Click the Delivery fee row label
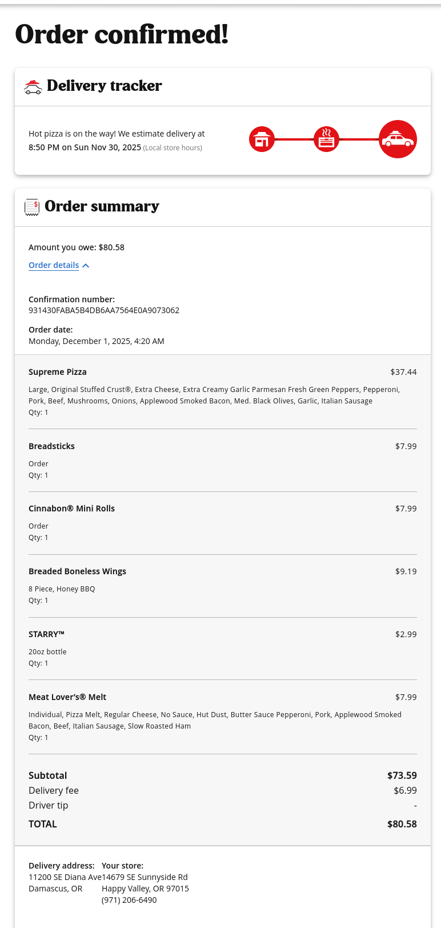 [54, 790]
